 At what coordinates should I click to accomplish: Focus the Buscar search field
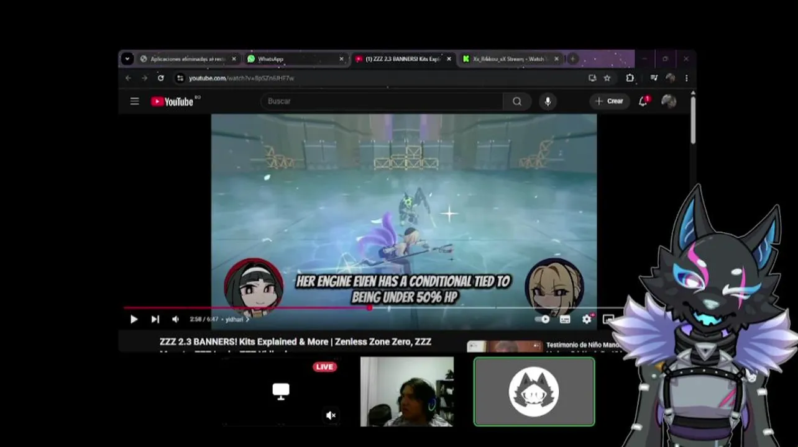click(x=382, y=101)
